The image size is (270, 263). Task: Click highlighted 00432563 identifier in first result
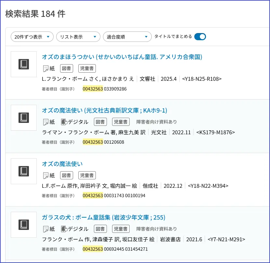[x=93, y=89]
